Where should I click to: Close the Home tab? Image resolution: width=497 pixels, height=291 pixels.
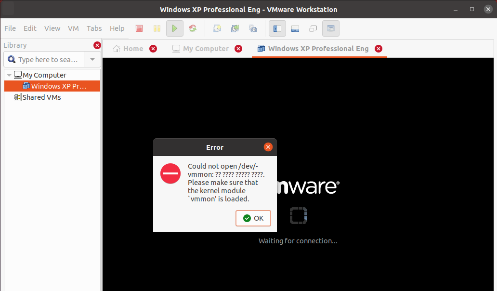[x=153, y=49]
